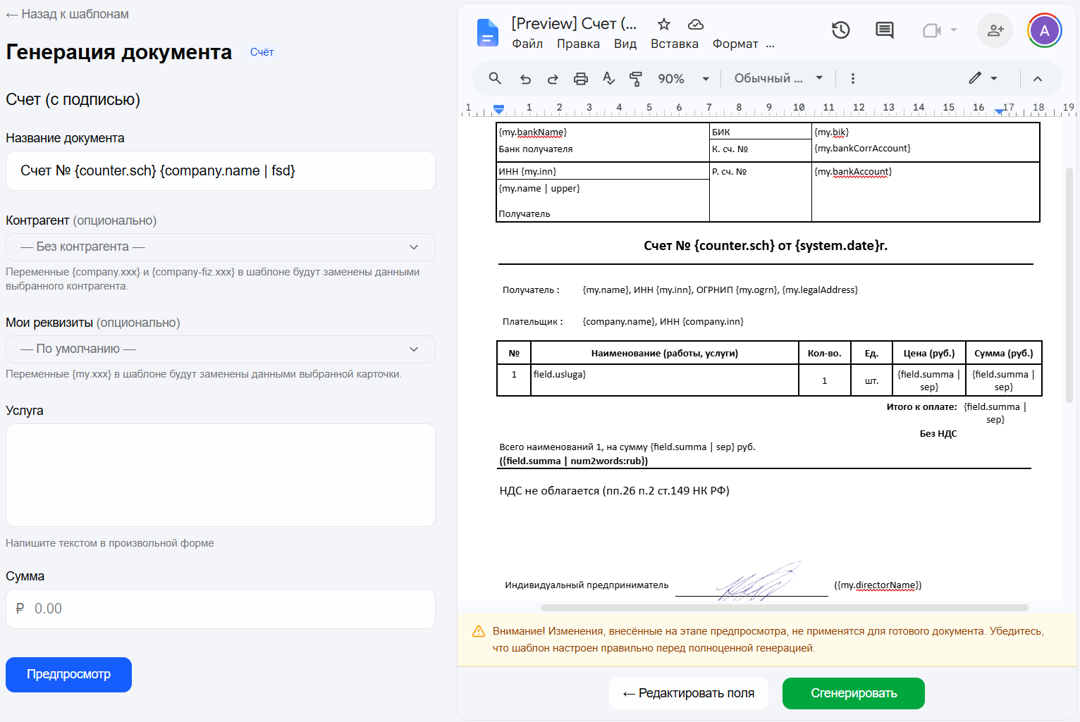Print the document with the printer icon
Viewport: 1080px width, 722px height.
click(x=581, y=79)
